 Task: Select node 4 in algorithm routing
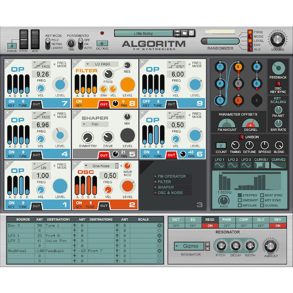220,83
